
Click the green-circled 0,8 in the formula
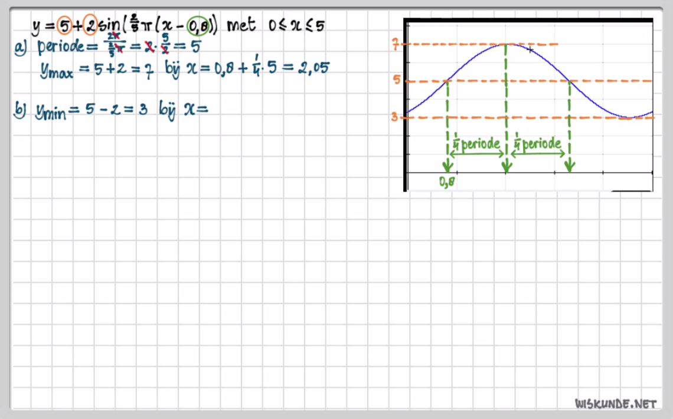click(199, 27)
